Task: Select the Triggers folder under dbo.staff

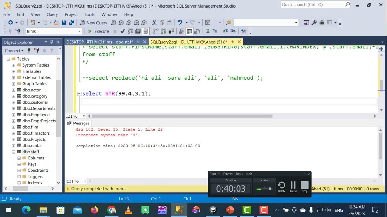Action: click(35, 177)
